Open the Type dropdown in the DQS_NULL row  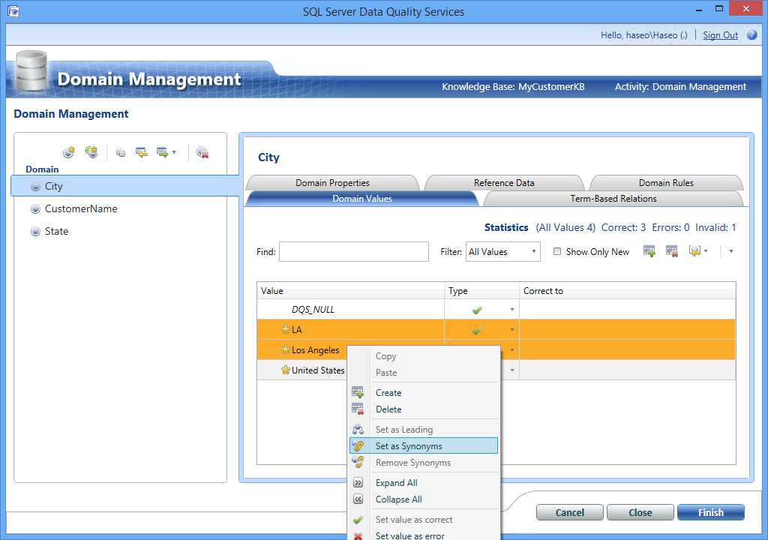click(512, 309)
